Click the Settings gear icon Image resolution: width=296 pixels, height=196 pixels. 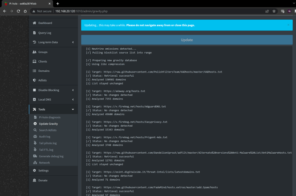pos(34,170)
